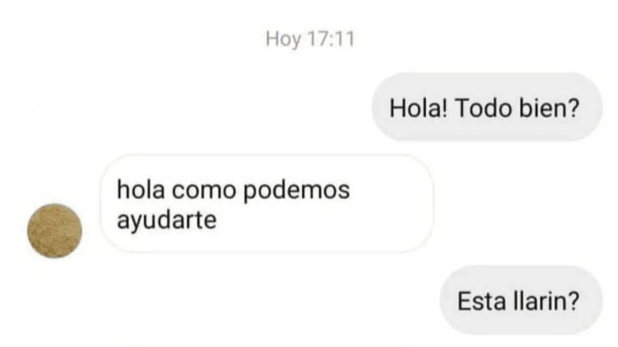Click the white outlined received message bubble
Viewport: 618px width, 347px height.
pyautogui.click(x=267, y=203)
